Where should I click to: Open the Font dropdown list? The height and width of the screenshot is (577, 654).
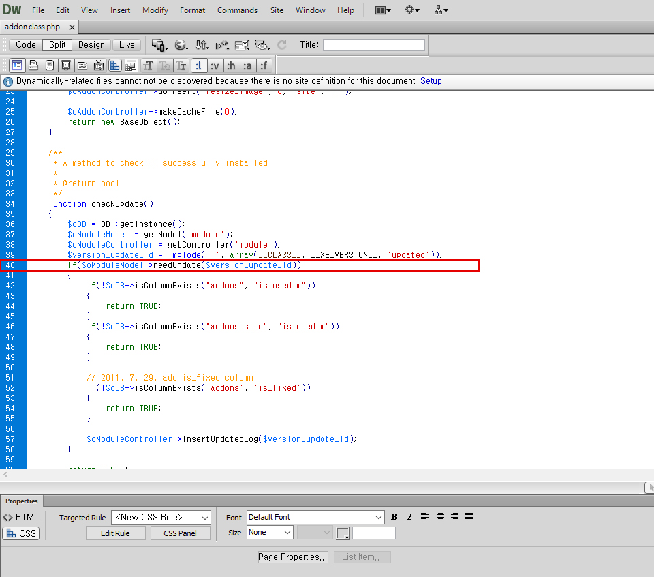pos(315,517)
